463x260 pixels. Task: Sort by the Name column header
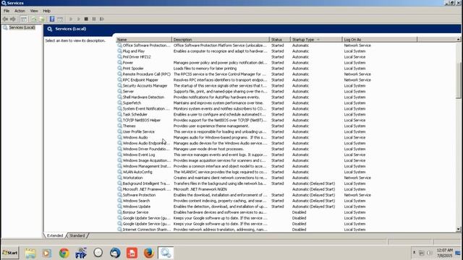tap(143, 39)
